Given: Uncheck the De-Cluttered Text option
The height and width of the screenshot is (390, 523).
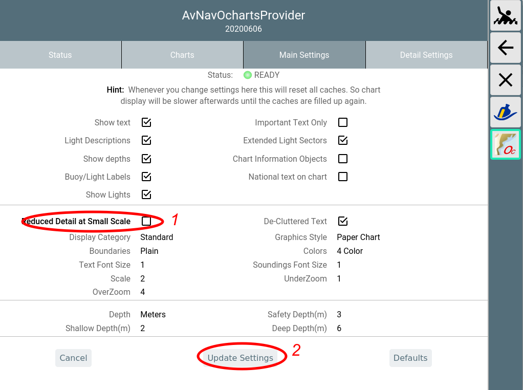Looking at the screenshot, I should [343, 221].
